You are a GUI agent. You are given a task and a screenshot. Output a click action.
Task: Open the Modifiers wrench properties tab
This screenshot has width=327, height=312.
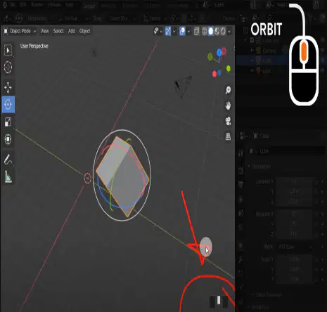[x=241, y=259]
